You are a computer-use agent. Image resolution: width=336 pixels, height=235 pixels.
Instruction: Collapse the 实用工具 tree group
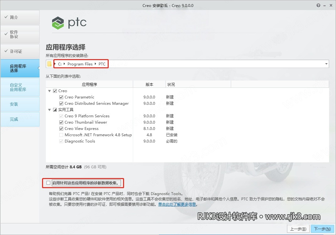click(50, 110)
